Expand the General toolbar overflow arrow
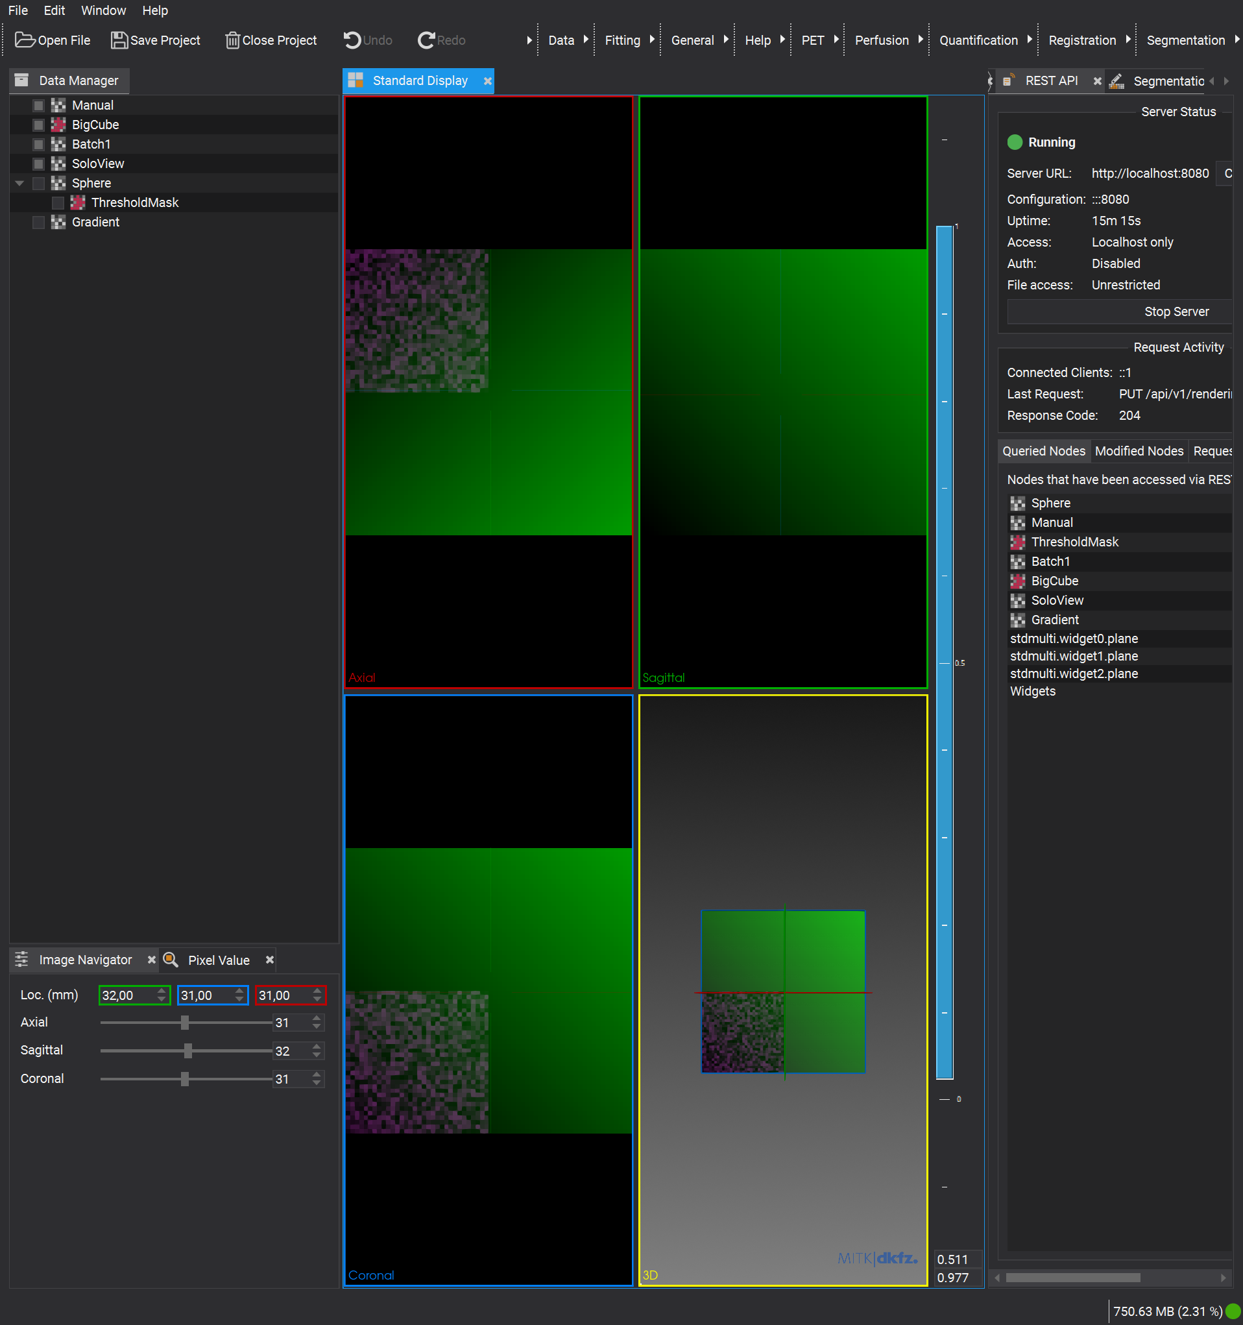Viewport: 1243px width, 1325px height. click(726, 40)
